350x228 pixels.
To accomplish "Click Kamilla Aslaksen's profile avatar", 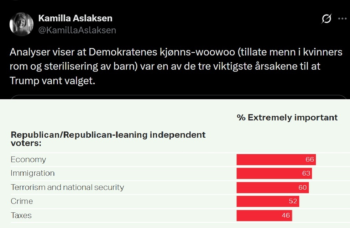I will (x=21, y=24).
